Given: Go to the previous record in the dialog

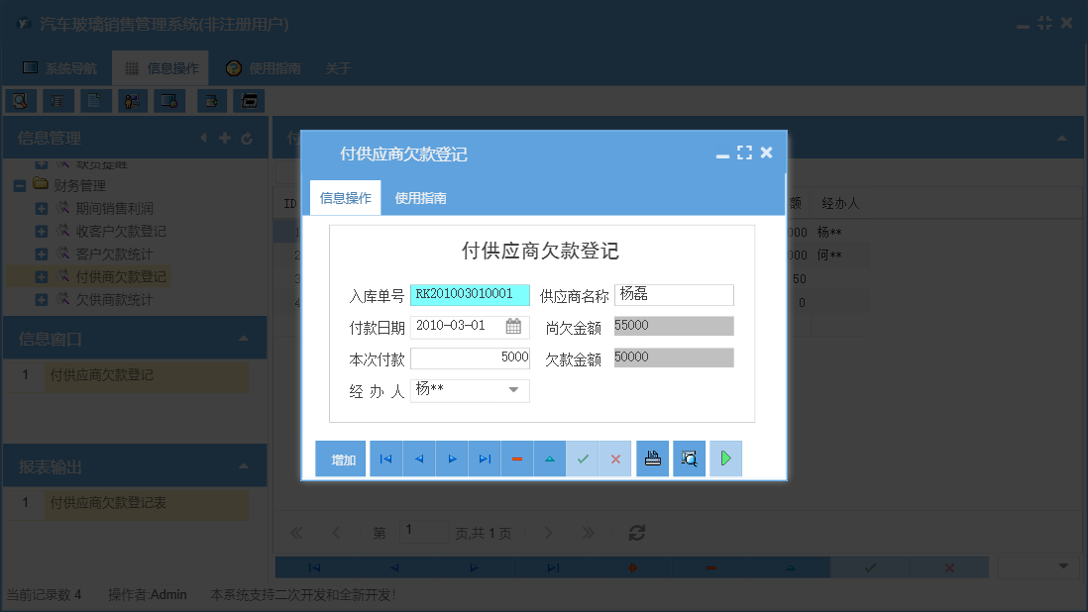Looking at the screenshot, I should tap(418, 458).
